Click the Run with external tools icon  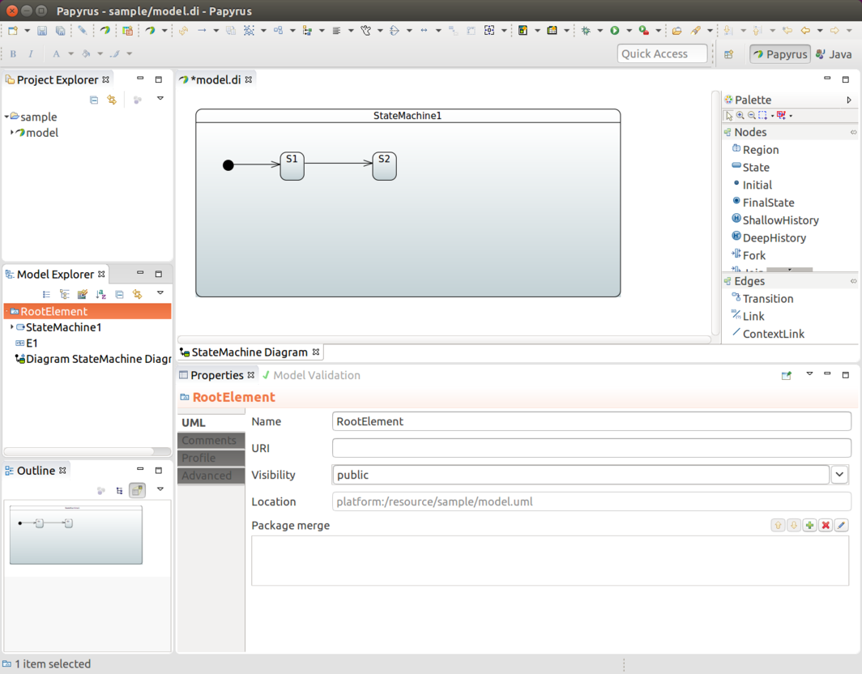[644, 31]
